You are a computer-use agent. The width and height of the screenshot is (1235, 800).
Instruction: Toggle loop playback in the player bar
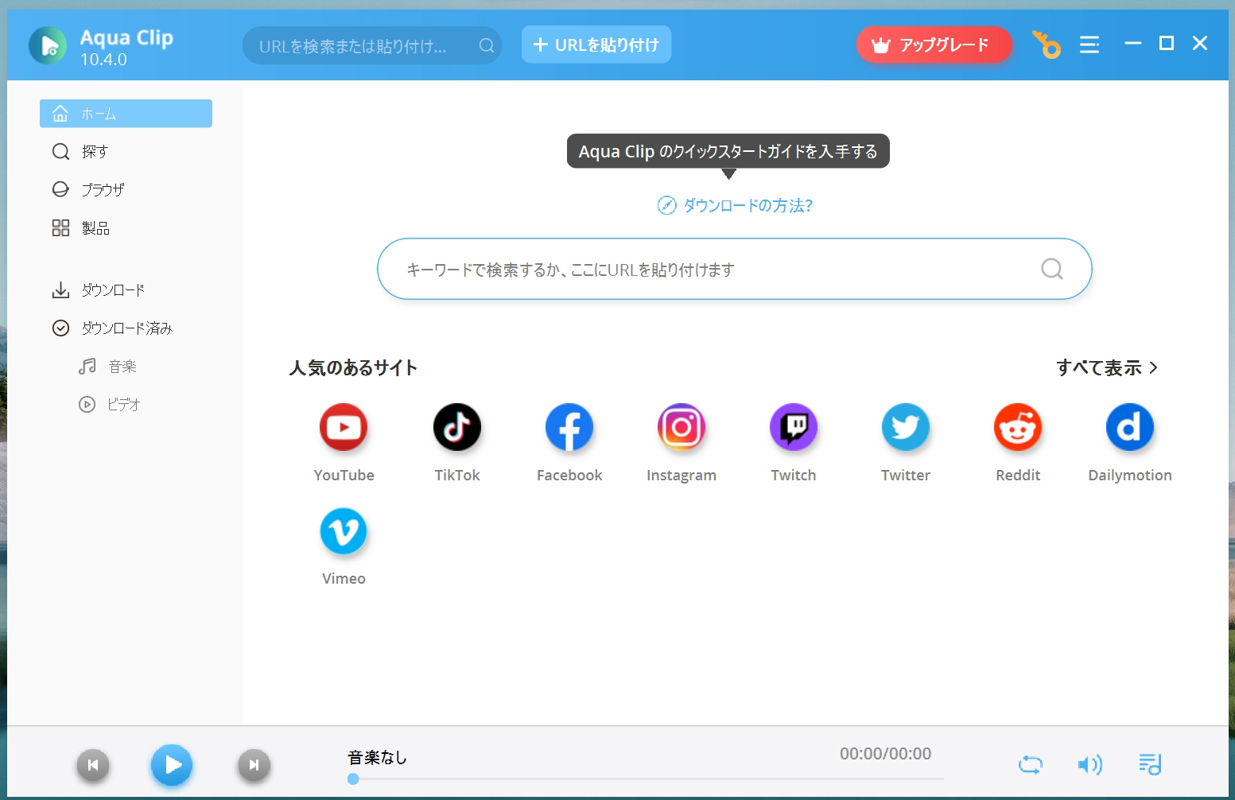tap(1030, 764)
